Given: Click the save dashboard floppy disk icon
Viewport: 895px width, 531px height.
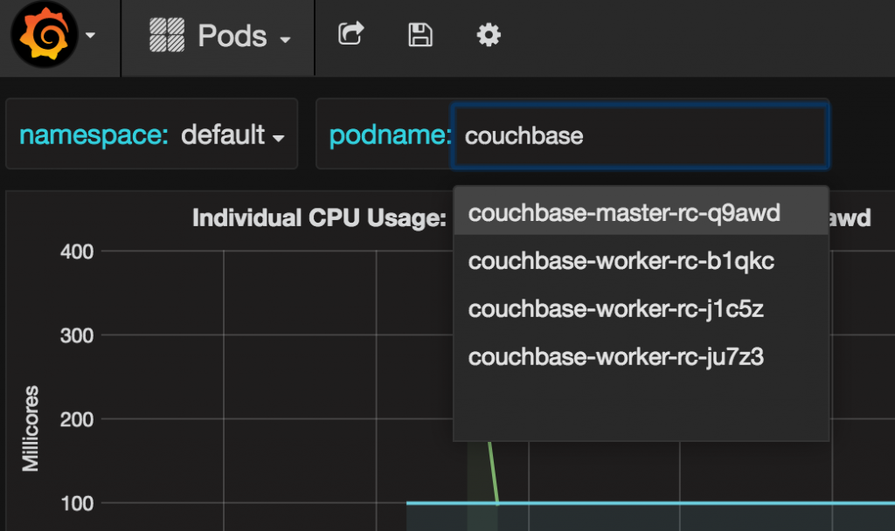Looking at the screenshot, I should click(420, 35).
